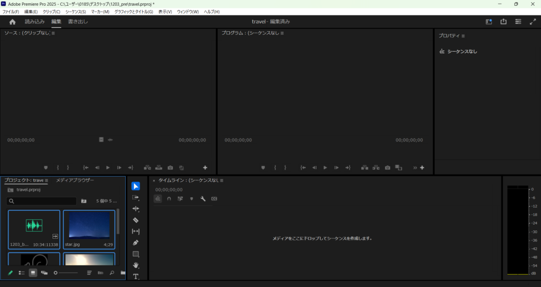Go to the Home screen icon

13,22
